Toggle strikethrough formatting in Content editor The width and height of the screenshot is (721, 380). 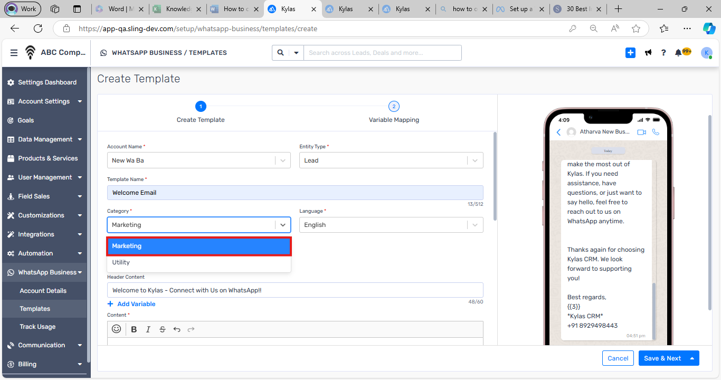tap(163, 329)
